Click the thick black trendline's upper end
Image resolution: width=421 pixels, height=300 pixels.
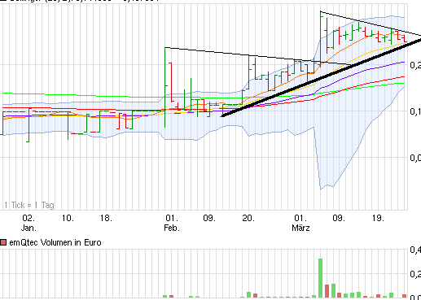click(419, 40)
